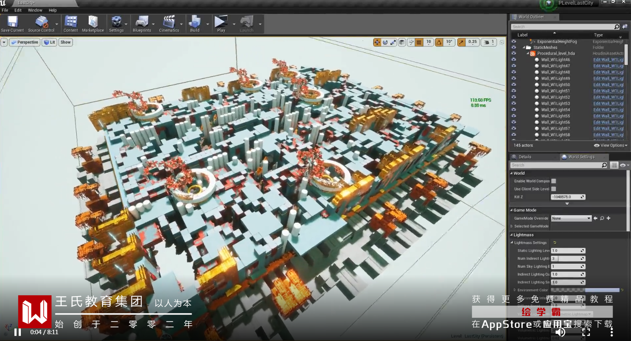Open the GameMode Override None dropdown
631x341 pixels.
click(x=571, y=218)
